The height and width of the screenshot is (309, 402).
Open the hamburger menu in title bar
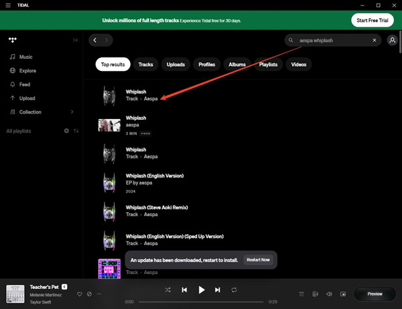pos(8,5)
